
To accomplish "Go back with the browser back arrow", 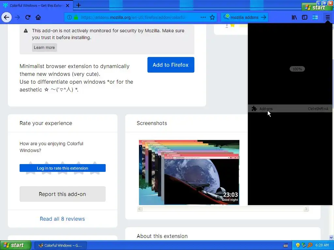I will 7,17.
